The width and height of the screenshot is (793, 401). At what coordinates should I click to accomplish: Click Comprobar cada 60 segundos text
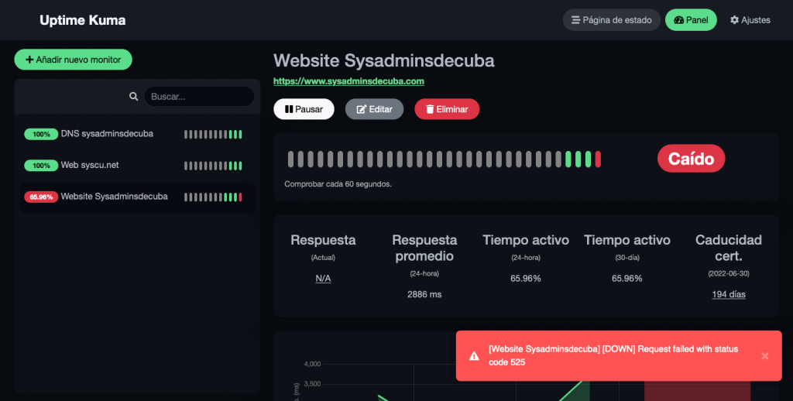338,184
